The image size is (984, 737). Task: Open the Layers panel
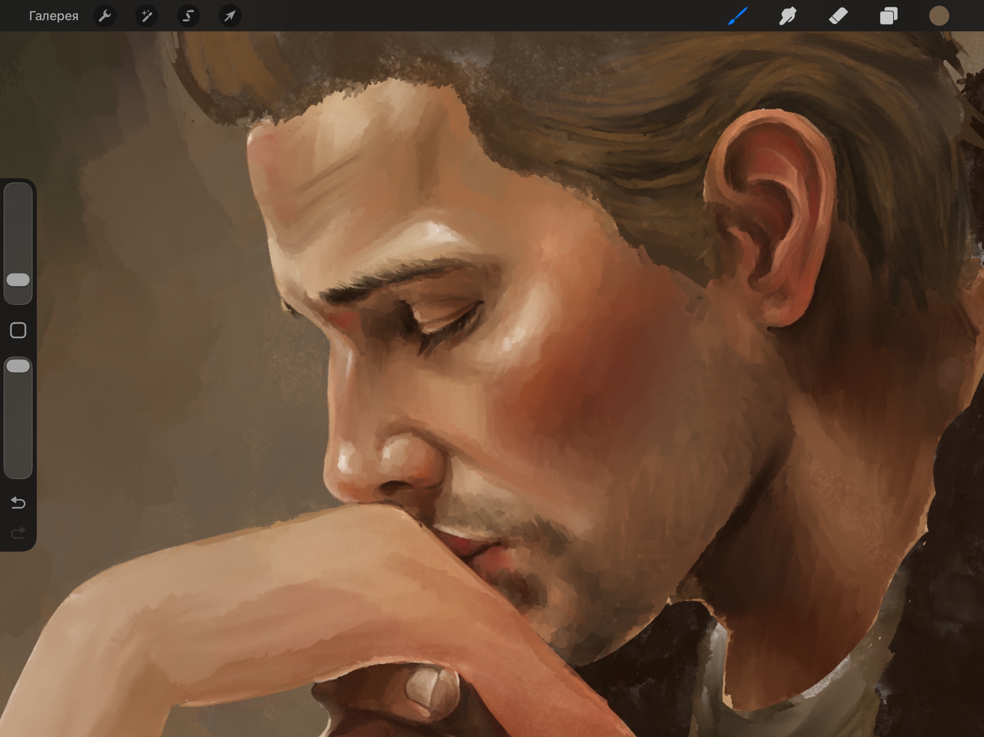pos(889,16)
